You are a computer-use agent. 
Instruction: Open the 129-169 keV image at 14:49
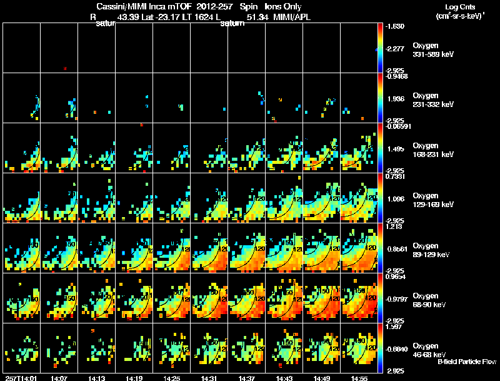[x=322, y=198]
